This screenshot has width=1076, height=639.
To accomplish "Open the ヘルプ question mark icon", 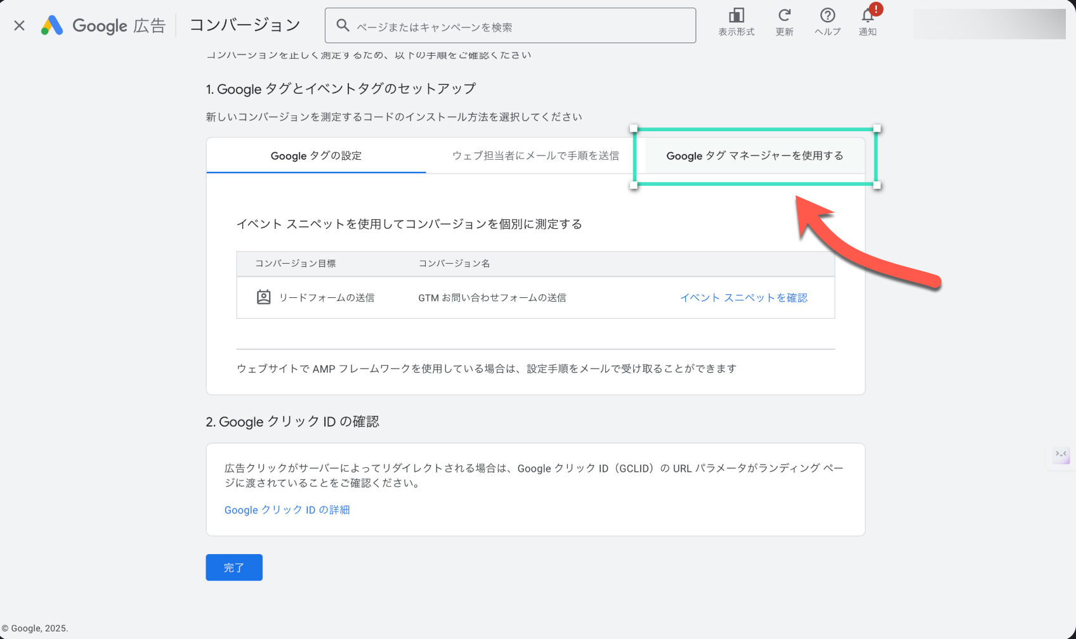I will [827, 16].
